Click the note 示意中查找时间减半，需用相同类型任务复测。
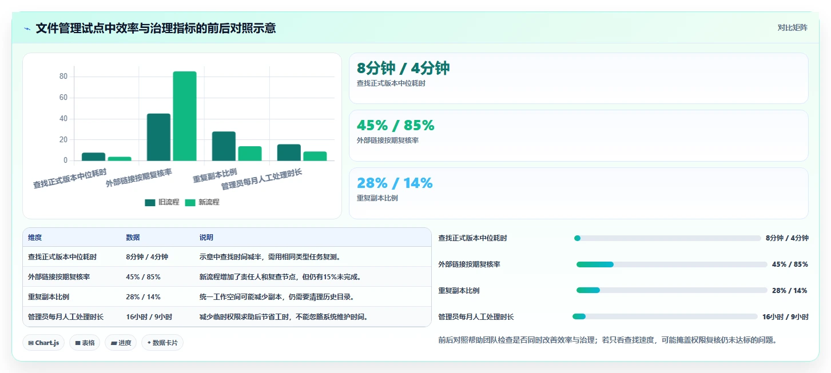This screenshot has height=373, width=831. pyautogui.click(x=271, y=257)
